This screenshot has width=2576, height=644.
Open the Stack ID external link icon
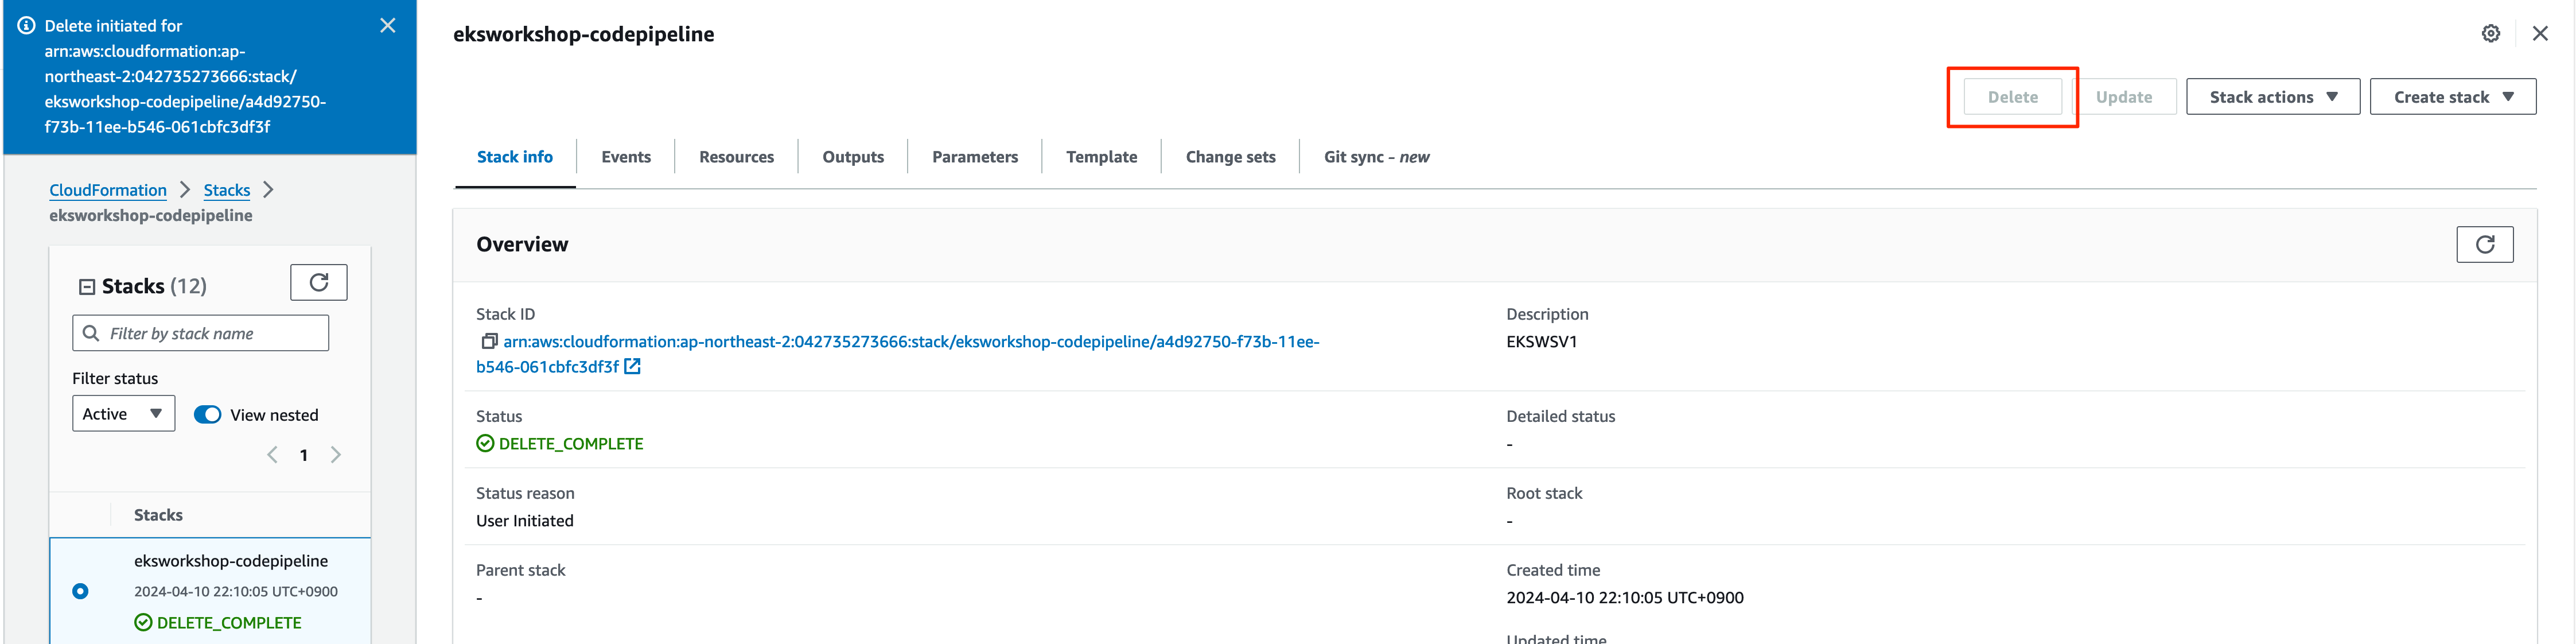pyautogui.click(x=632, y=366)
